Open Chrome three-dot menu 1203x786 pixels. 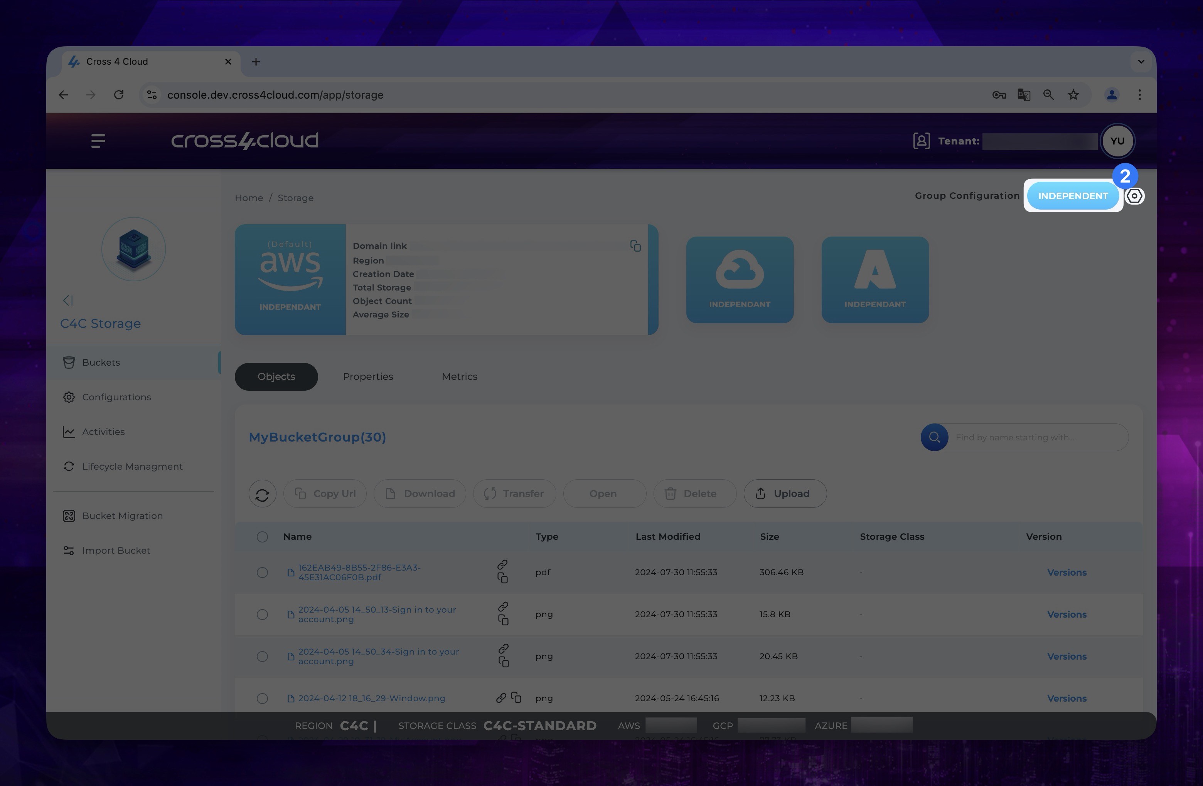pyautogui.click(x=1139, y=95)
